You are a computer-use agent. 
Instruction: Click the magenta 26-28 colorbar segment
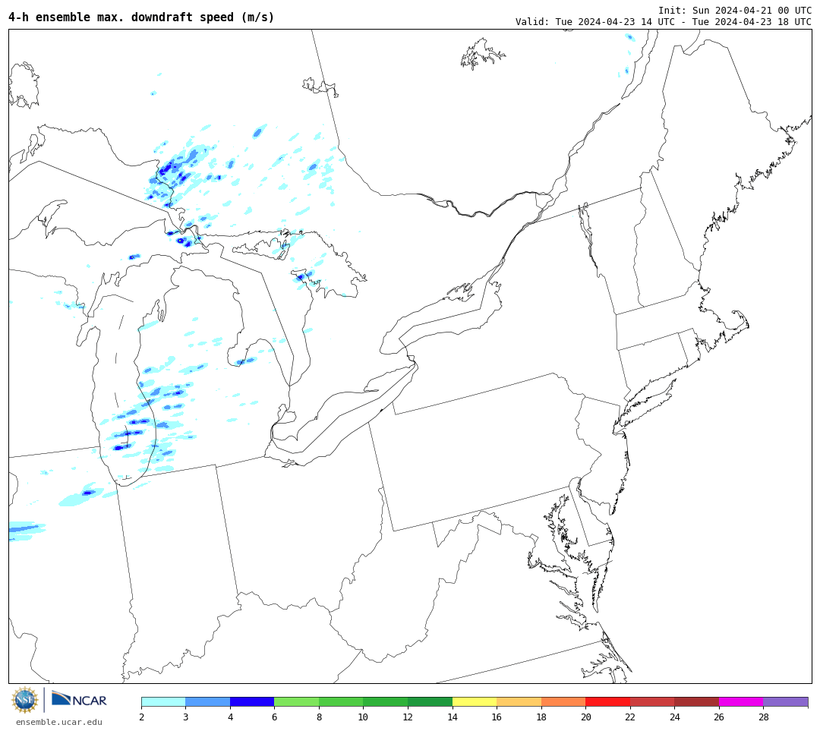(741, 701)
